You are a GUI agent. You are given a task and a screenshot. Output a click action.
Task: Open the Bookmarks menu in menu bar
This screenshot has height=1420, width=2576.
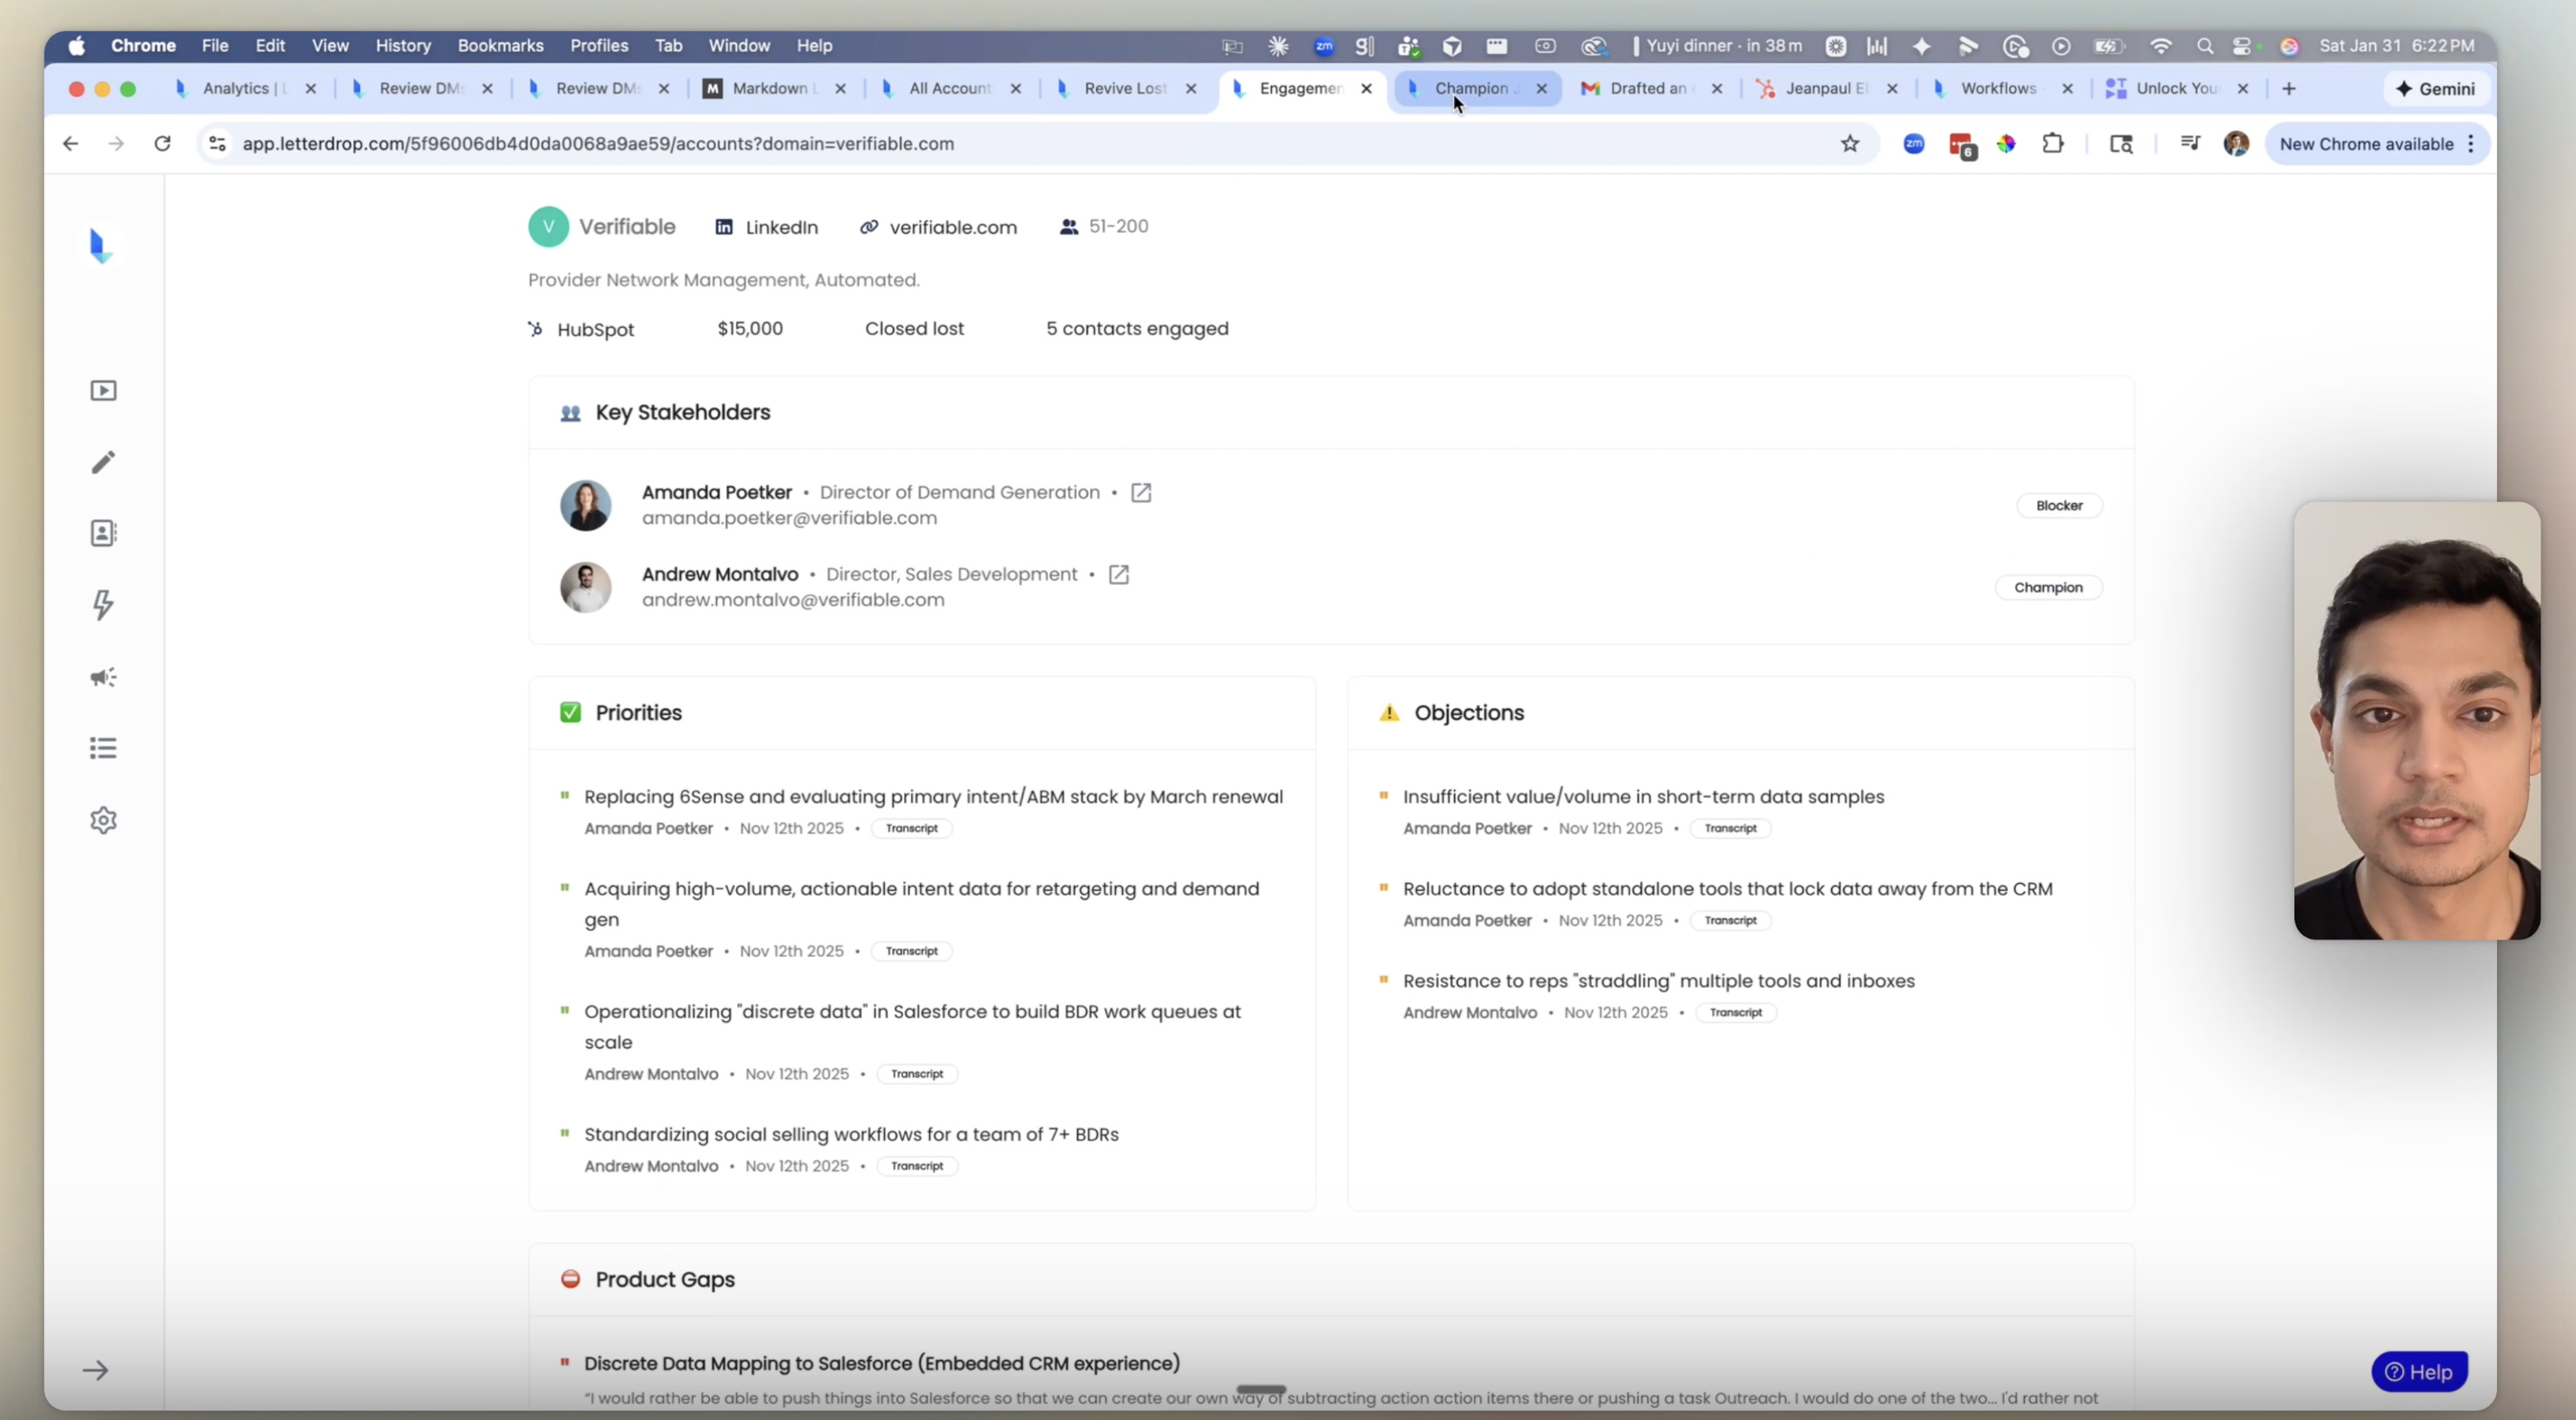point(500,46)
